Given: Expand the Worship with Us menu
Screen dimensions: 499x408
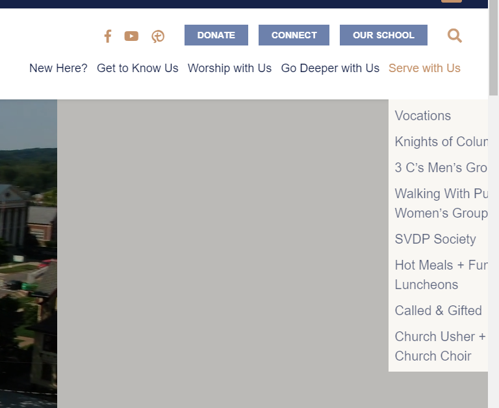Looking at the screenshot, I should (229, 68).
